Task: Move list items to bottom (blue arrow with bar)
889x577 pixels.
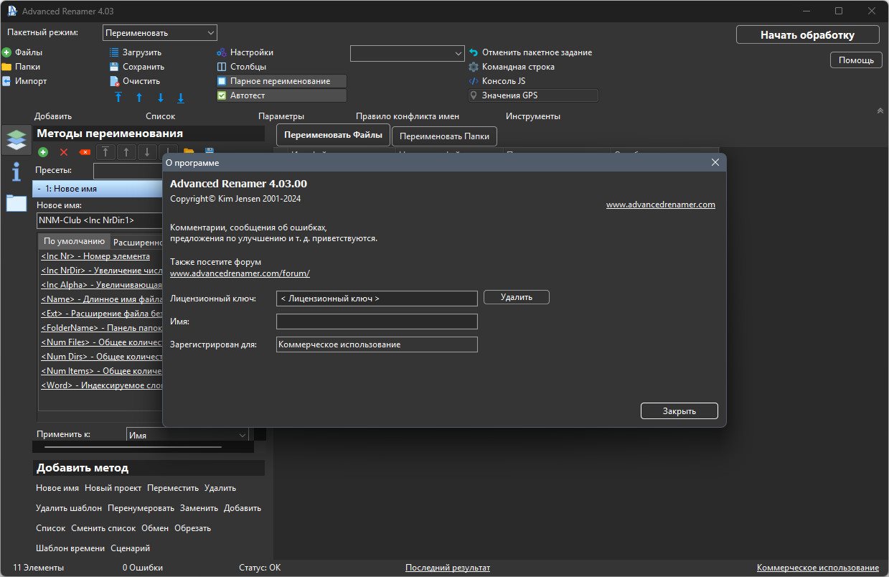Action: [x=181, y=98]
